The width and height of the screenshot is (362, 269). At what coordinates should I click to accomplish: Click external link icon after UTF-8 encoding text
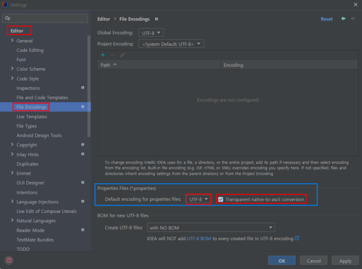point(297,238)
